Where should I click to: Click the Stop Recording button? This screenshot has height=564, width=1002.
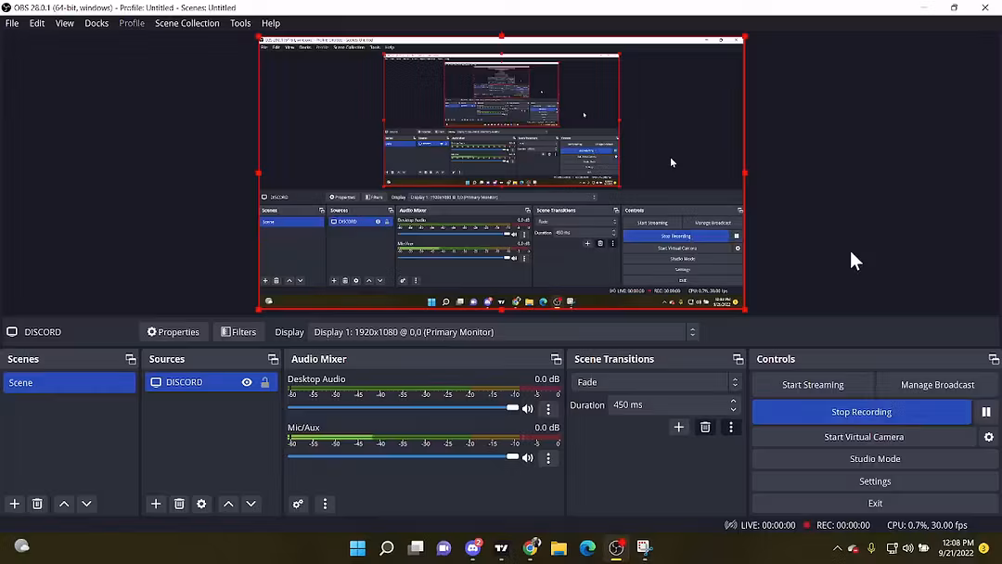861,412
